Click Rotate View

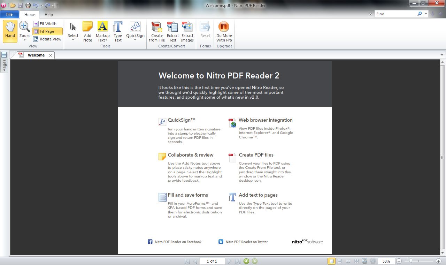[x=47, y=39]
